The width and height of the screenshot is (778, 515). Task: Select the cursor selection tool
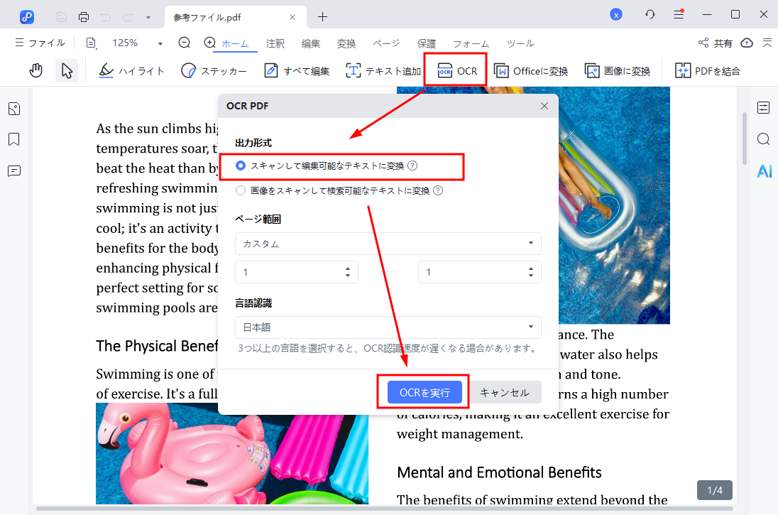pos(66,70)
